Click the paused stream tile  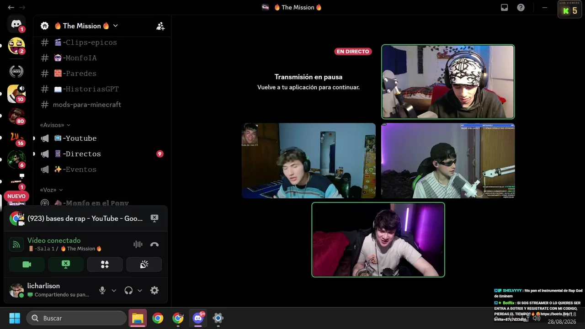tap(308, 82)
